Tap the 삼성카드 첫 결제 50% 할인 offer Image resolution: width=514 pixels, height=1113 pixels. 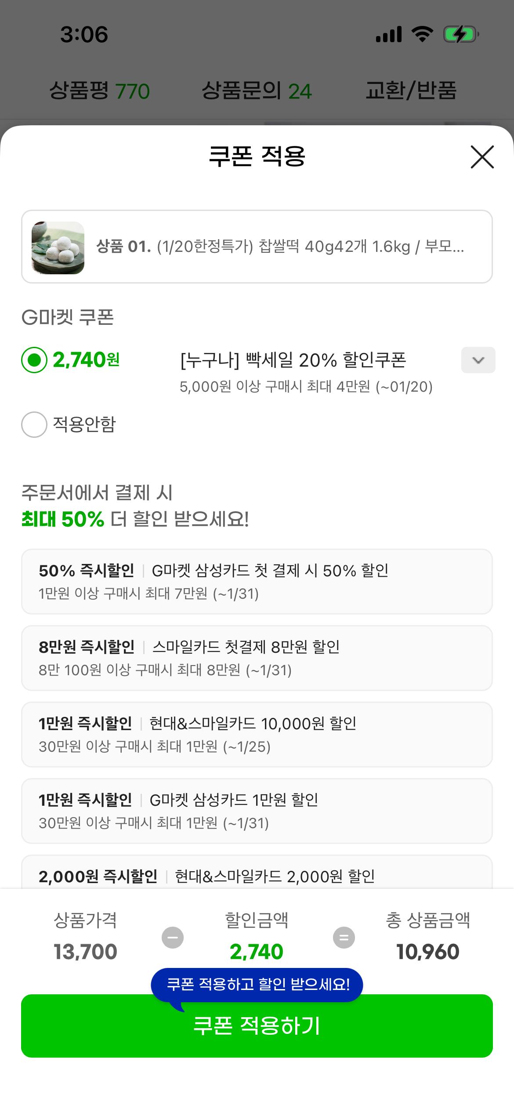[x=257, y=581]
